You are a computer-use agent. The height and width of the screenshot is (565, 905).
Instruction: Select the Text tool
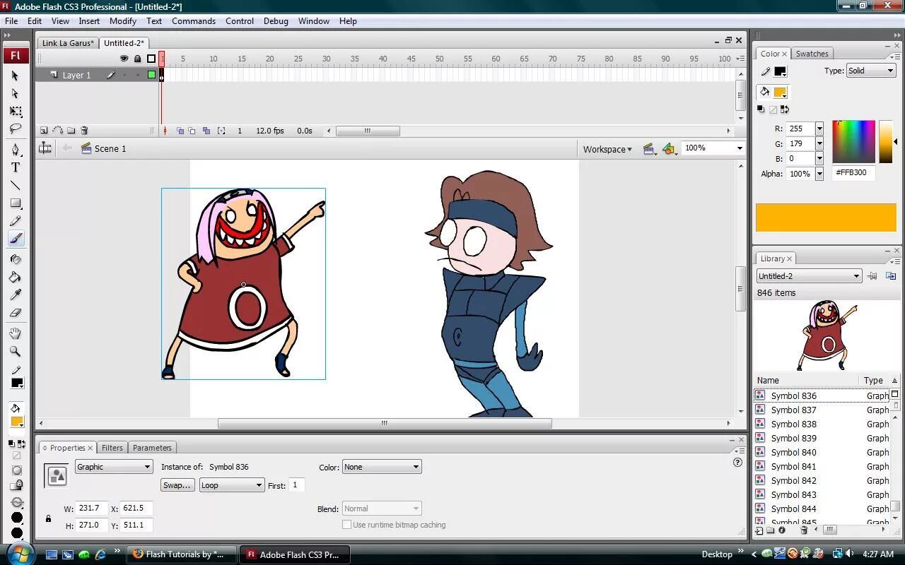click(x=16, y=167)
